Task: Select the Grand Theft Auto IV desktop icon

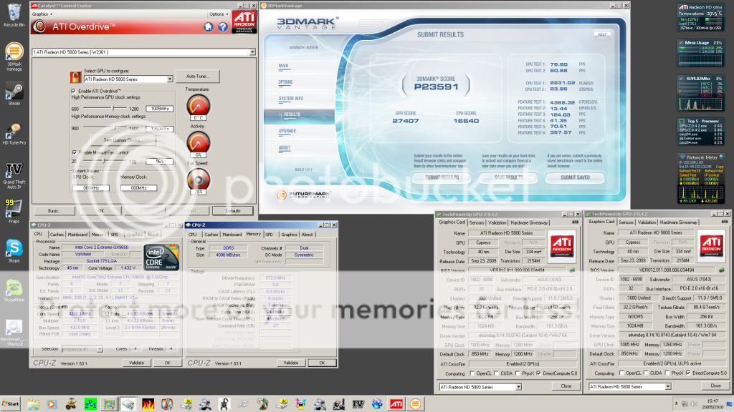Action: tap(14, 176)
